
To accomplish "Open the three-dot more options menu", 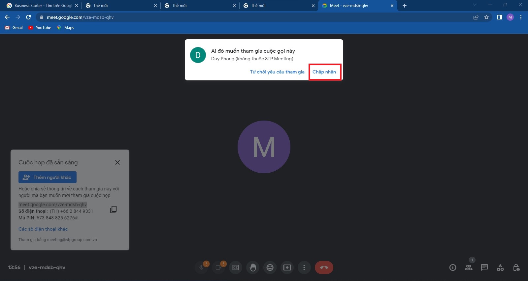I will [304, 267].
